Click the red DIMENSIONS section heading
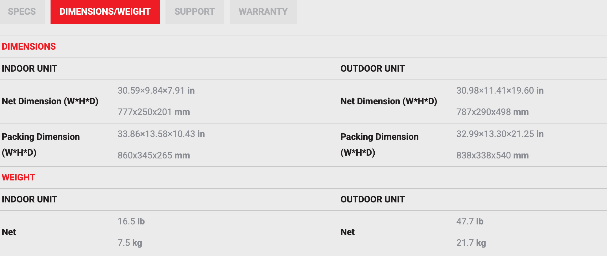Viewport: 607px width, 256px height. [29, 47]
